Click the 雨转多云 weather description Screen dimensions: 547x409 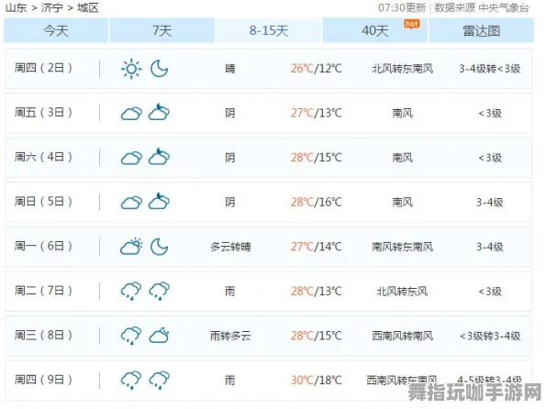230,336
